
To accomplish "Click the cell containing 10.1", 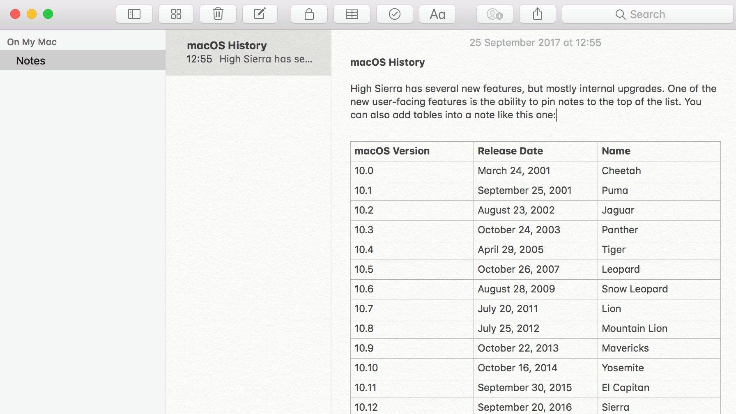I will [412, 191].
